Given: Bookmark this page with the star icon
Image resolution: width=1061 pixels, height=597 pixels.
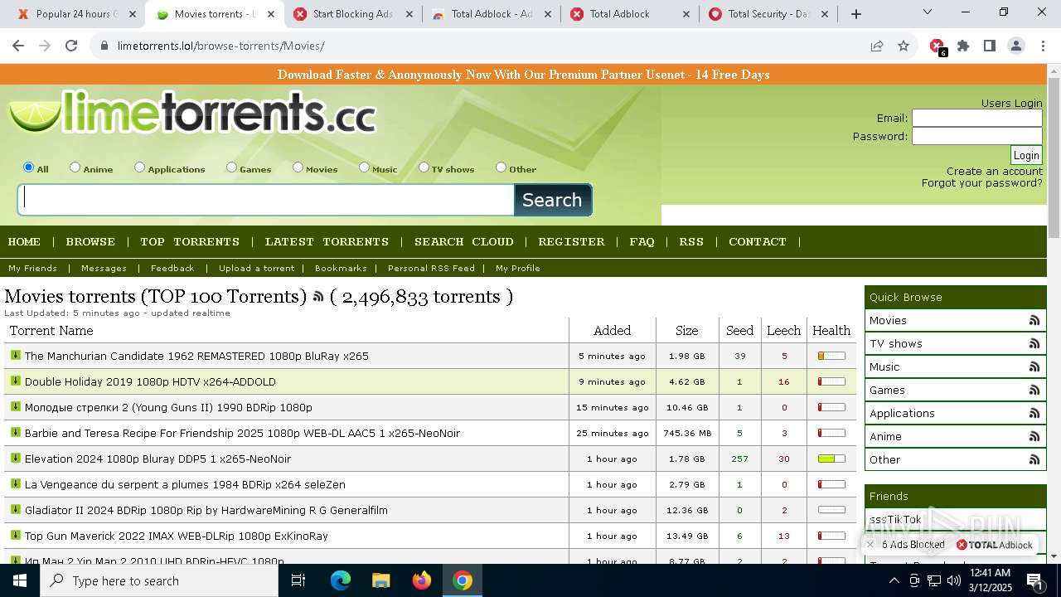Looking at the screenshot, I should [904, 46].
